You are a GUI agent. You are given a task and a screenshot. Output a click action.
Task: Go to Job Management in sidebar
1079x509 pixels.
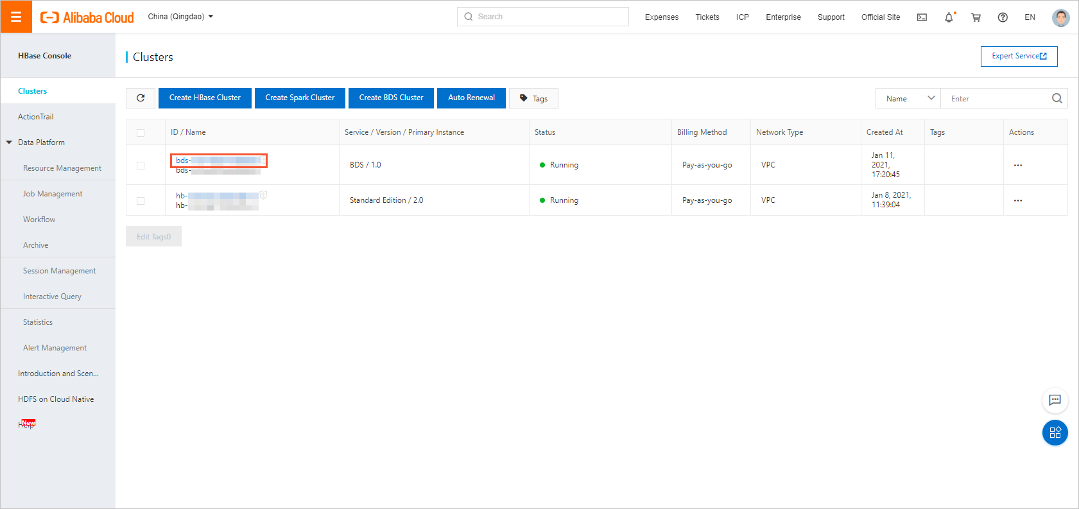[x=53, y=194]
